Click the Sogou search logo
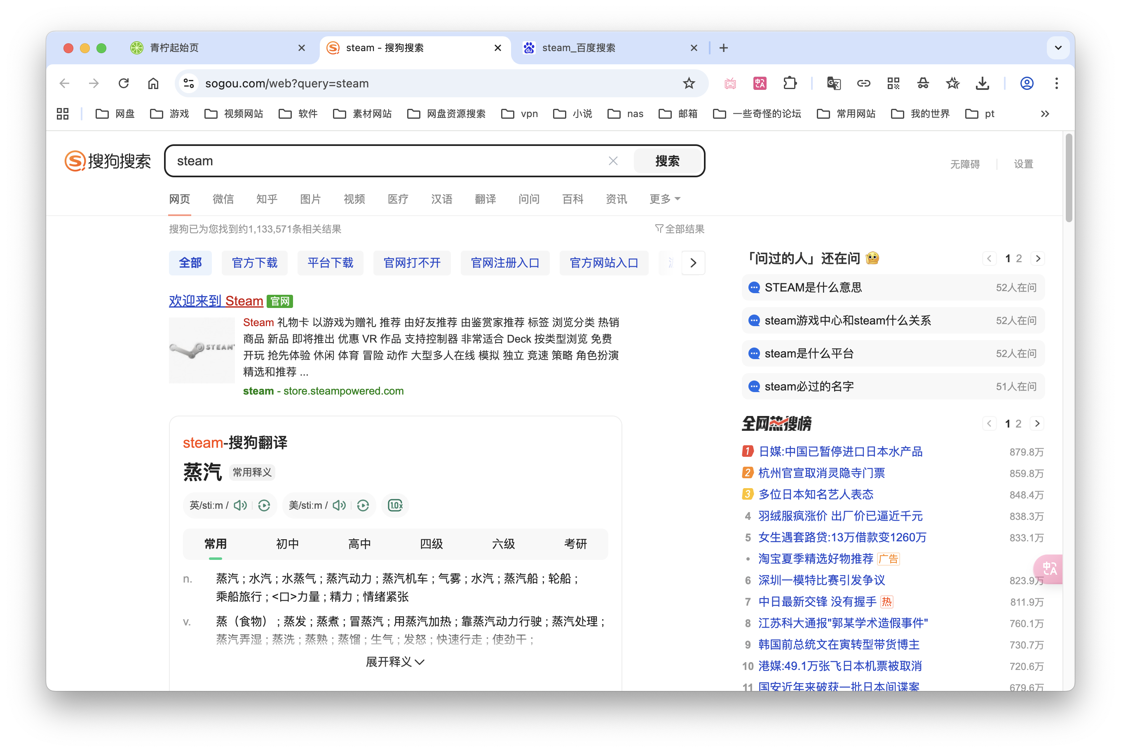The image size is (1121, 752). [x=108, y=161]
